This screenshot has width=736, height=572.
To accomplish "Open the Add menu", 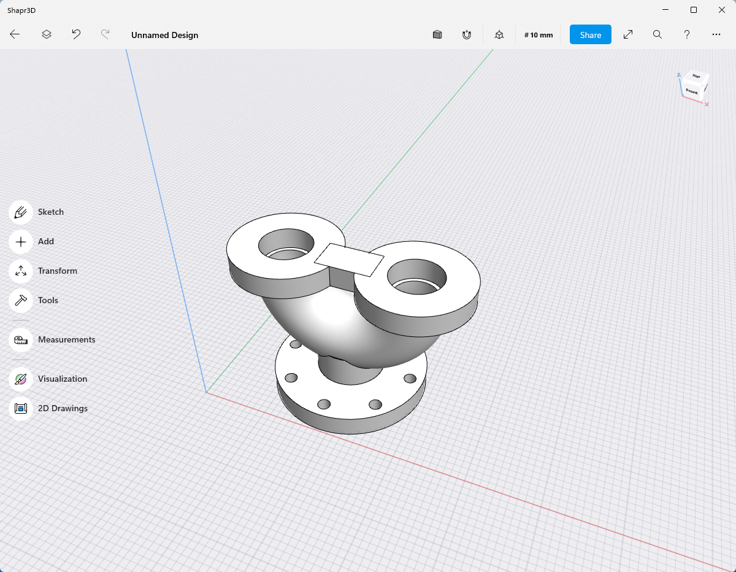I will click(x=21, y=241).
